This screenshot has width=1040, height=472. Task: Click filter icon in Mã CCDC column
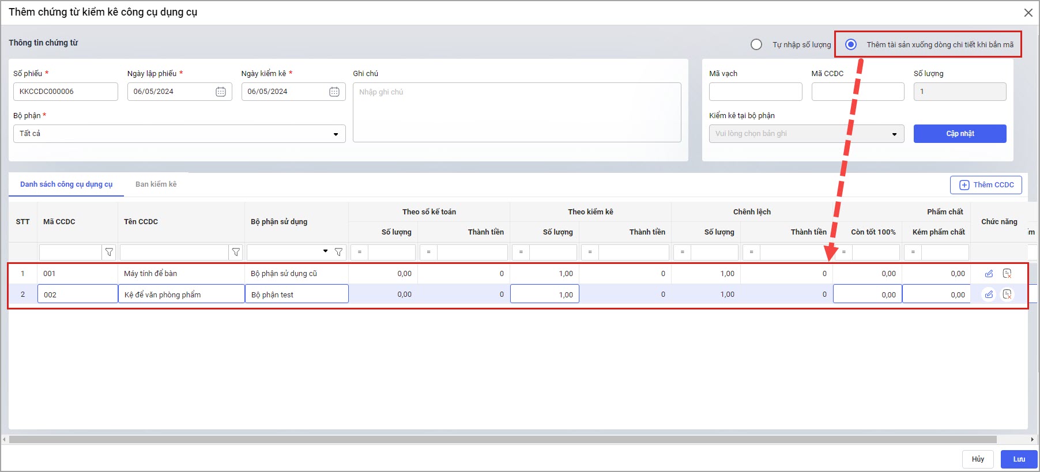coord(109,252)
